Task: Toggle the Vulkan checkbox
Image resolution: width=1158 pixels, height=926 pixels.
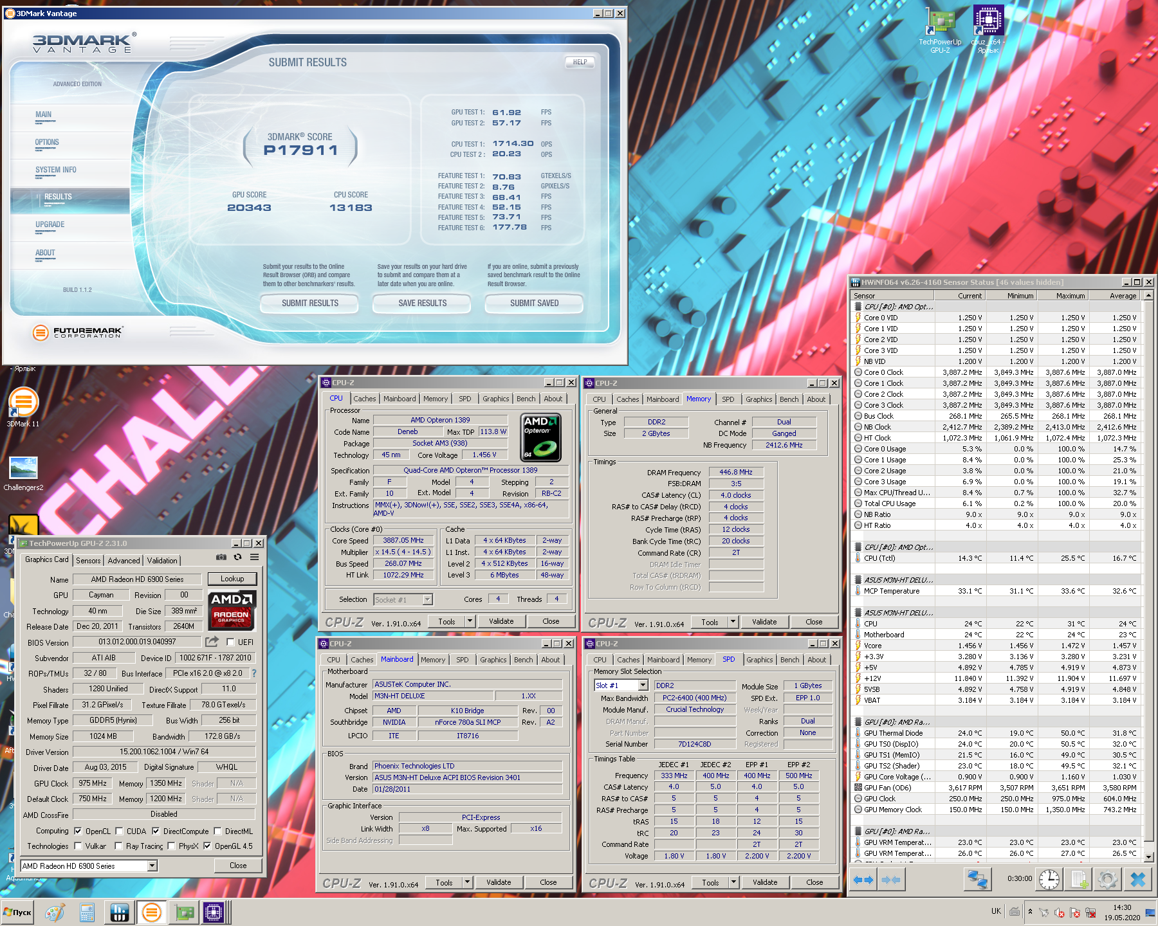Action: 78,846
